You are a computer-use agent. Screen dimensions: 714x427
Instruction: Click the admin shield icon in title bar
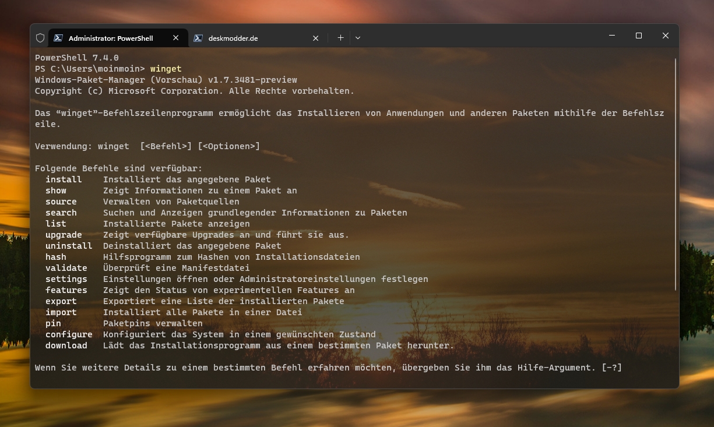tap(40, 38)
